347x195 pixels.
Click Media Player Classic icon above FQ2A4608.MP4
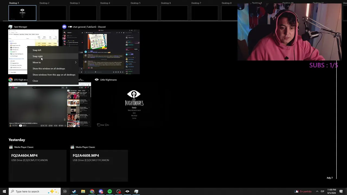coord(72,147)
